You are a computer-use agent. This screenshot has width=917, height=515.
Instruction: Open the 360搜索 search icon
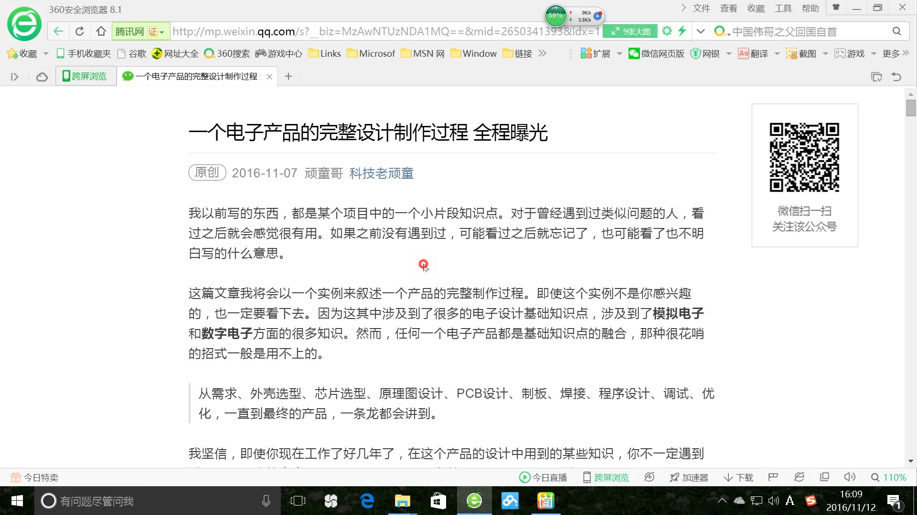(x=228, y=53)
